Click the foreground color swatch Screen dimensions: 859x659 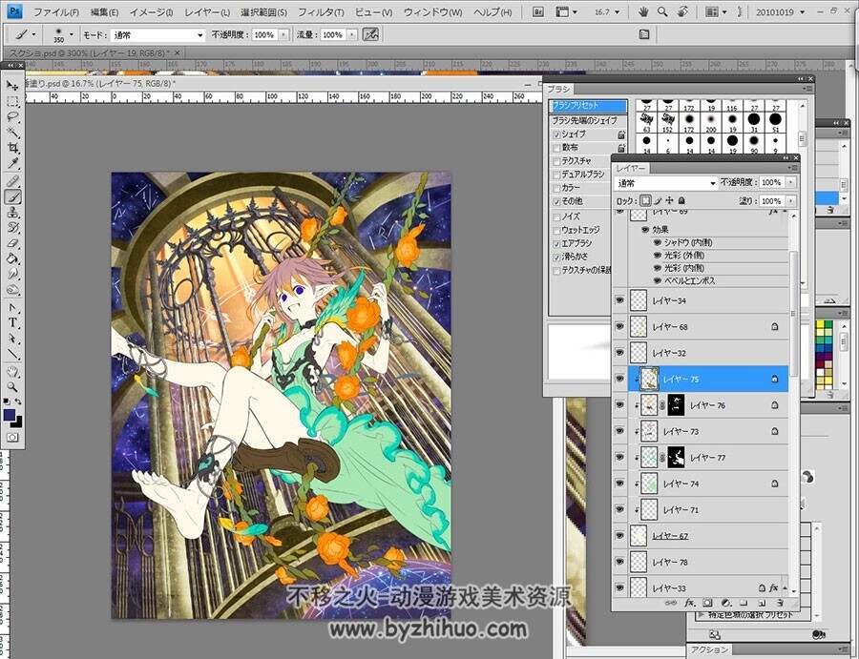(9, 416)
